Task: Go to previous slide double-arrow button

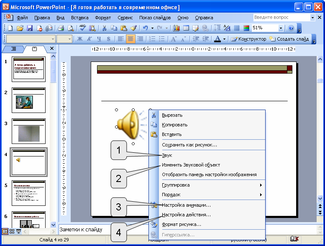Action: [320, 206]
